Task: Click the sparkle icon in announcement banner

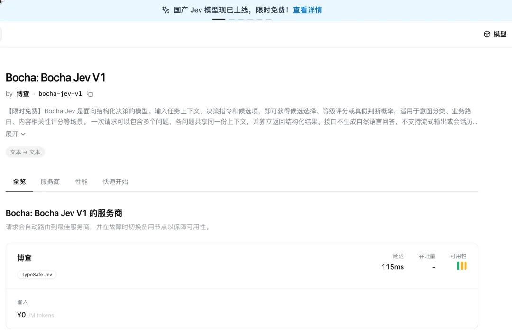Action: coord(165,10)
